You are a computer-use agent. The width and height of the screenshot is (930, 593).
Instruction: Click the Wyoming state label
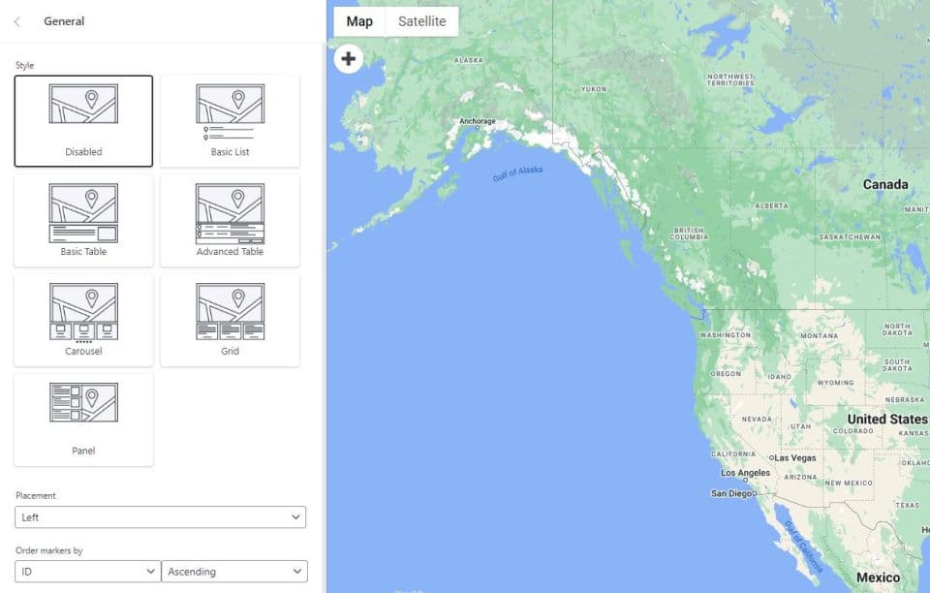[x=836, y=383]
